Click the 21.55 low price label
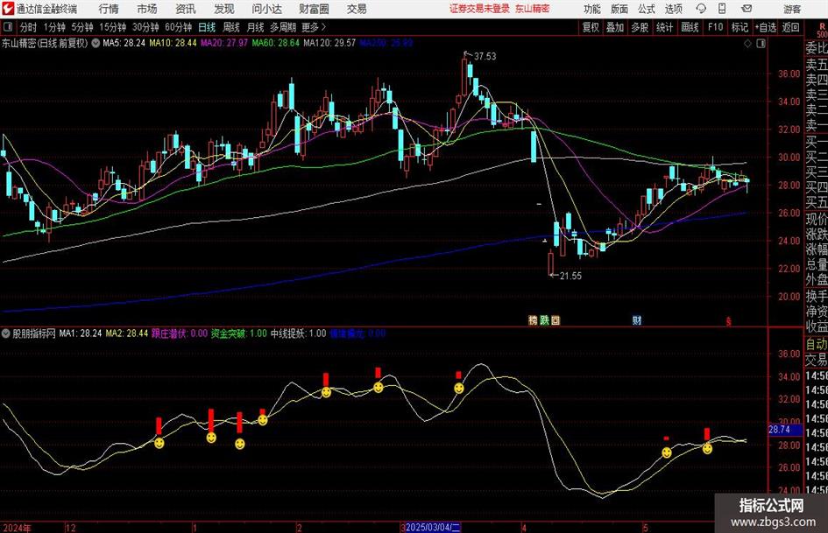The width and height of the screenshot is (828, 533). pyautogui.click(x=570, y=276)
